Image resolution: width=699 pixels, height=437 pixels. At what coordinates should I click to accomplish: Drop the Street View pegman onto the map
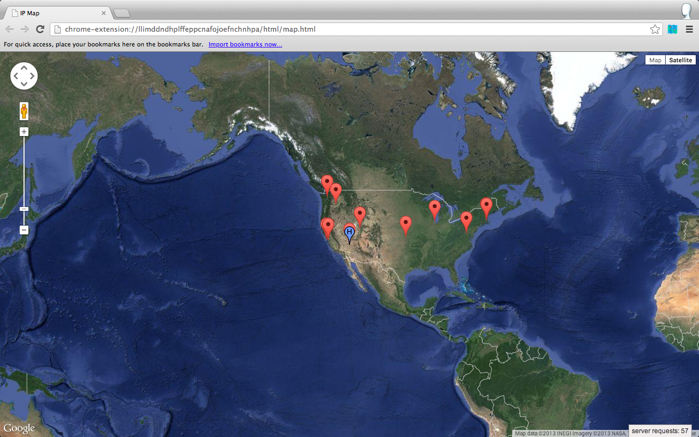tap(24, 110)
